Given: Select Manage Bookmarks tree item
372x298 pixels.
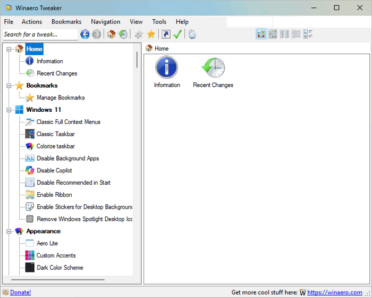Looking at the screenshot, I should 61,97.
